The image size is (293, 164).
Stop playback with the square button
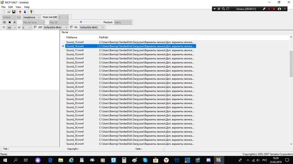pos(10,22)
